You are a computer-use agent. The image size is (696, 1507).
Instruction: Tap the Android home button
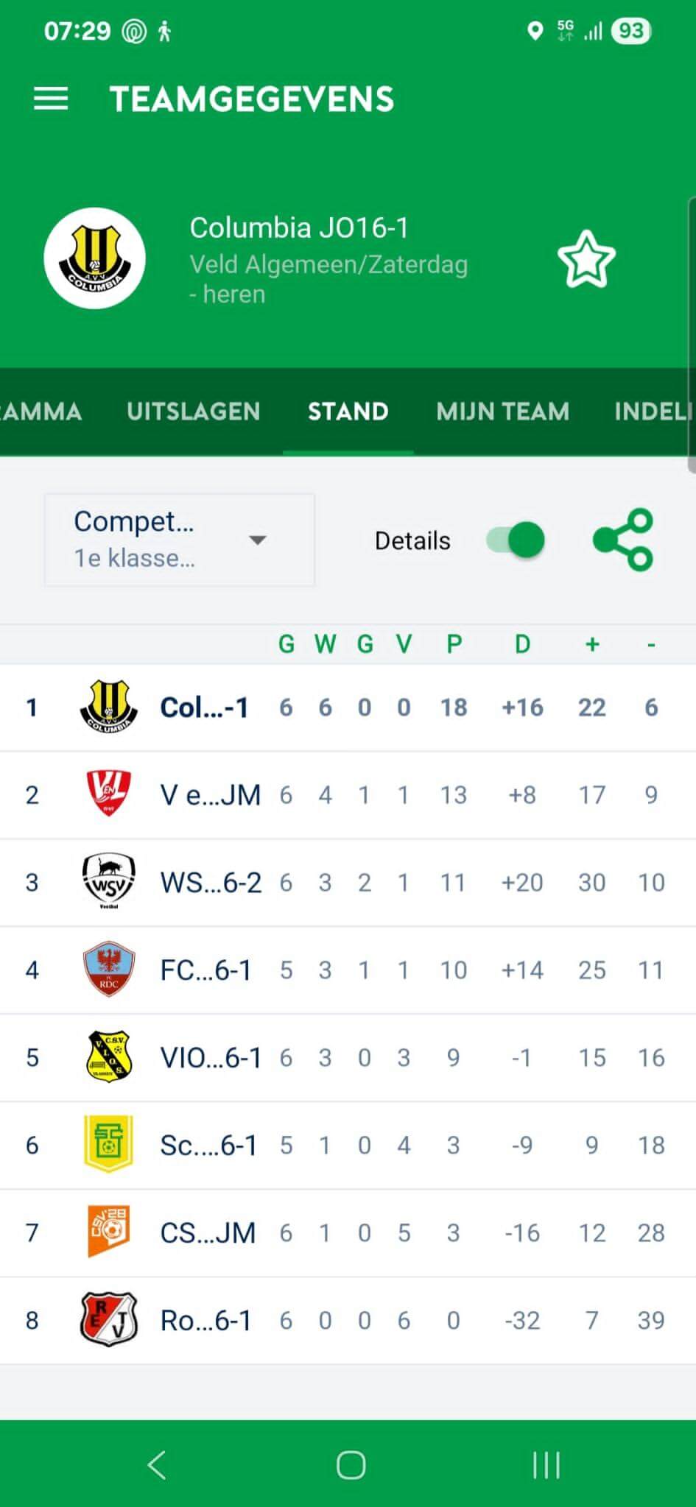[351, 1464]
